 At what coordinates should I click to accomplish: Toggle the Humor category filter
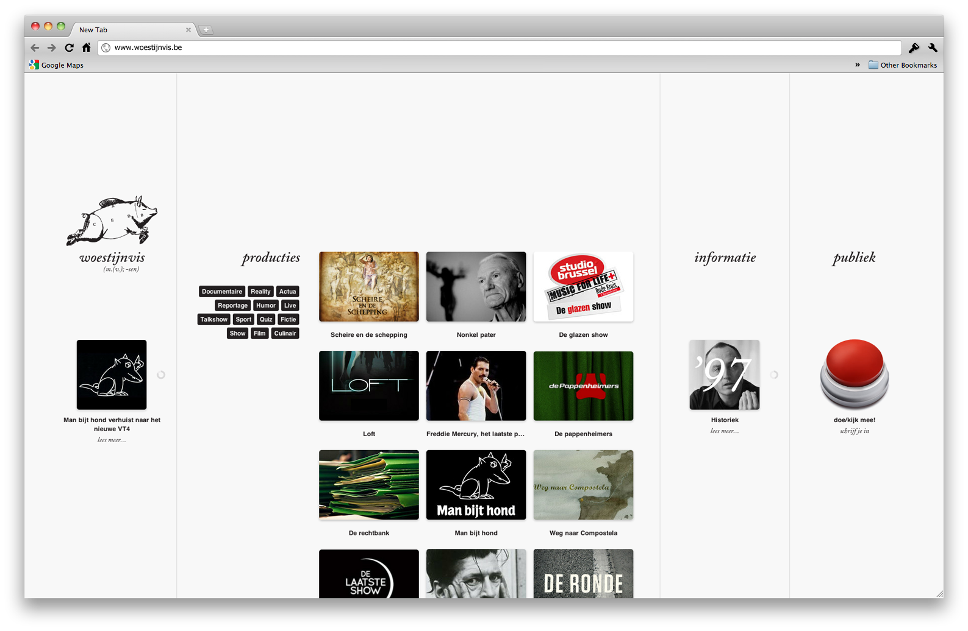tap(266, 306)
